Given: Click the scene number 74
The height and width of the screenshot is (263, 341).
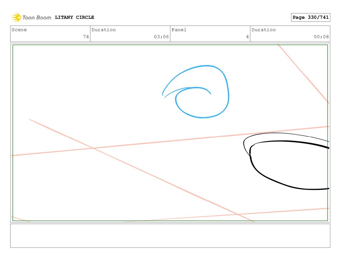Looking at the screenshot, I should (86, 37).
